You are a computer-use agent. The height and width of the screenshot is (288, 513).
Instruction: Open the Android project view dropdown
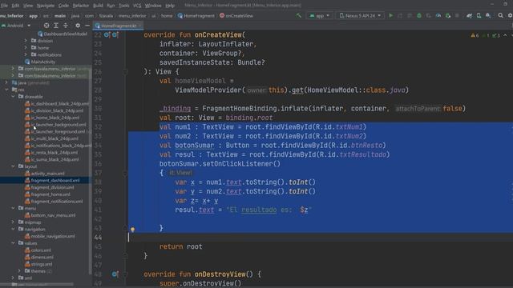point(16,25)
